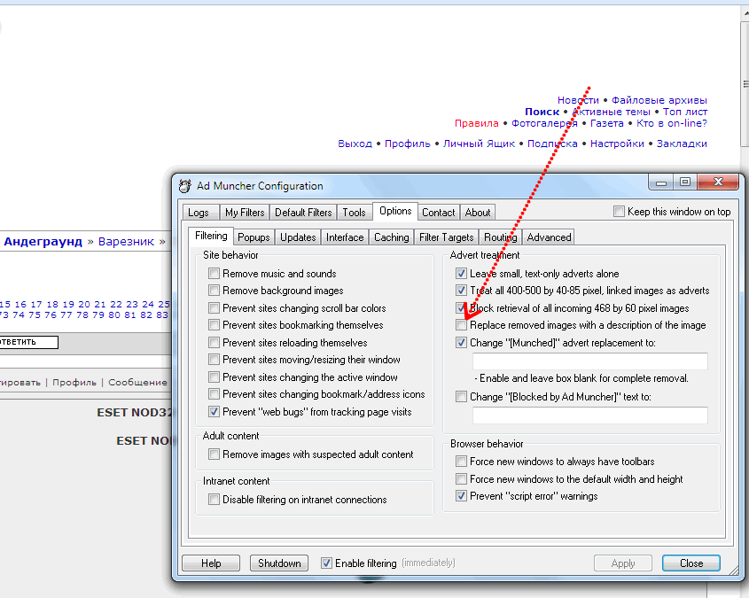Uncheck Enable filtering at the bottom
The image size is (749, 598).
(326, 563)
